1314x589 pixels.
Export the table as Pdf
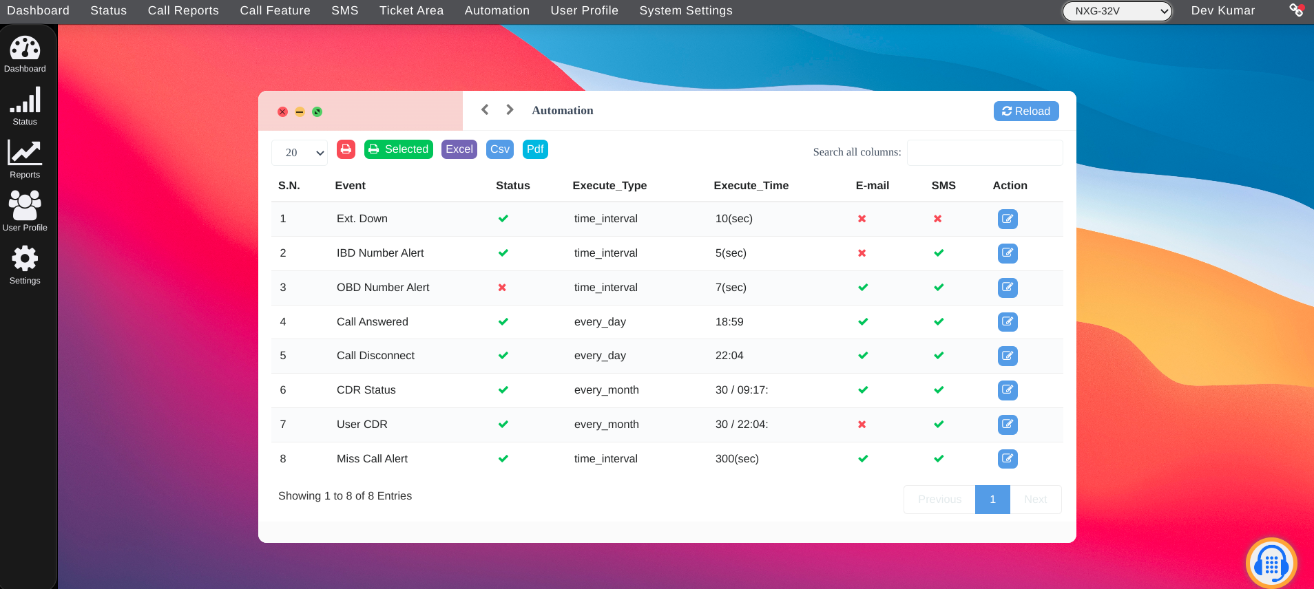[535, 149]
